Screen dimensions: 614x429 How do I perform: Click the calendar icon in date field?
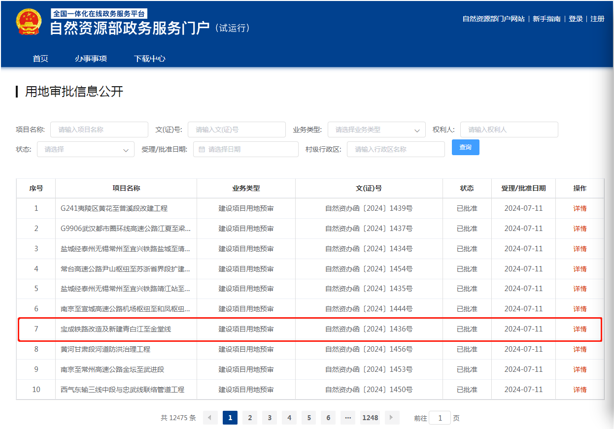[202, 149]
